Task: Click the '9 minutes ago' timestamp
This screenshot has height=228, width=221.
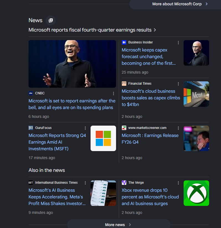Action: click(x=41, y=213)
